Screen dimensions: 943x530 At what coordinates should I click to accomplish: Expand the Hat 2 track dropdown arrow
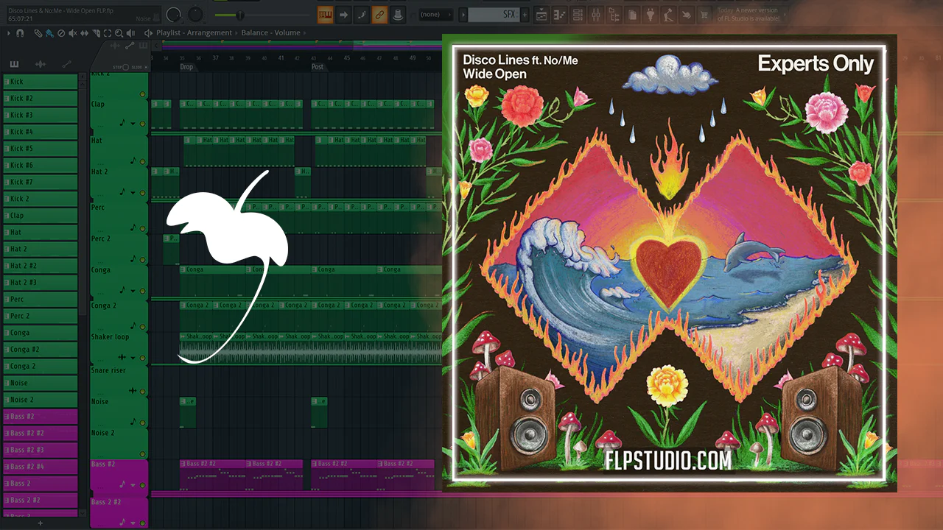click(x=133, y=193)
